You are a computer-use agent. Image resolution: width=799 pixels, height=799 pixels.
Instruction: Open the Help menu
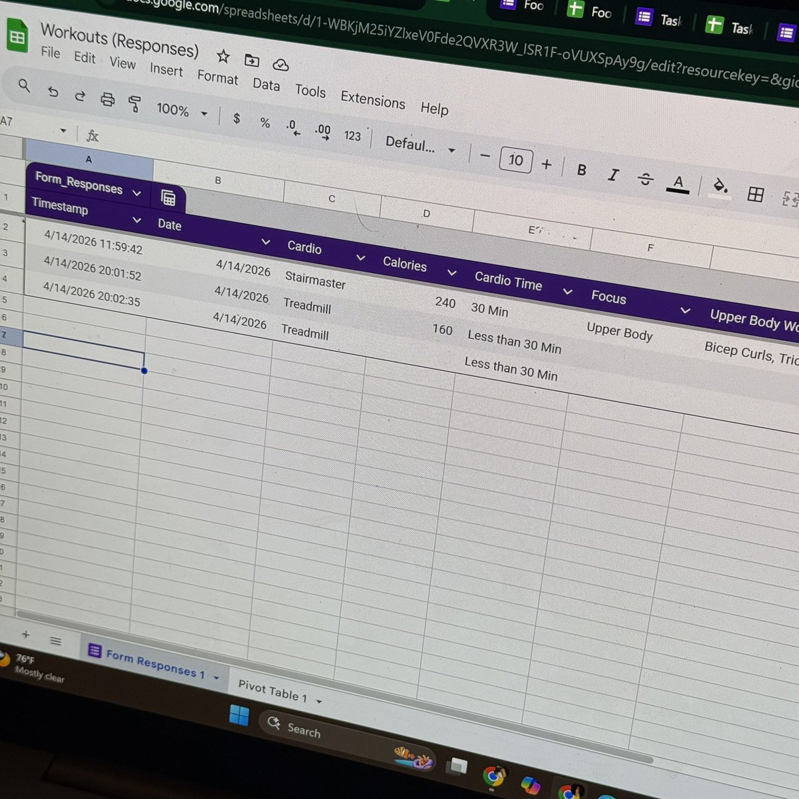pos(434,109)
